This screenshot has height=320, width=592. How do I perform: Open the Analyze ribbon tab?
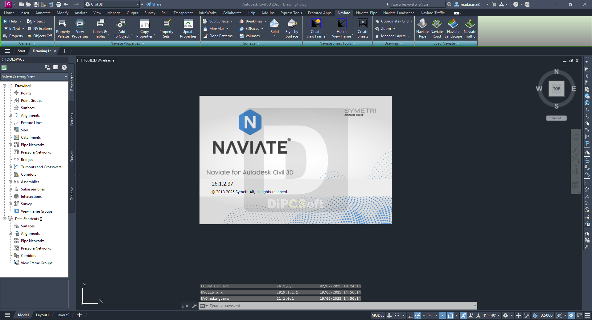(81, 13)
